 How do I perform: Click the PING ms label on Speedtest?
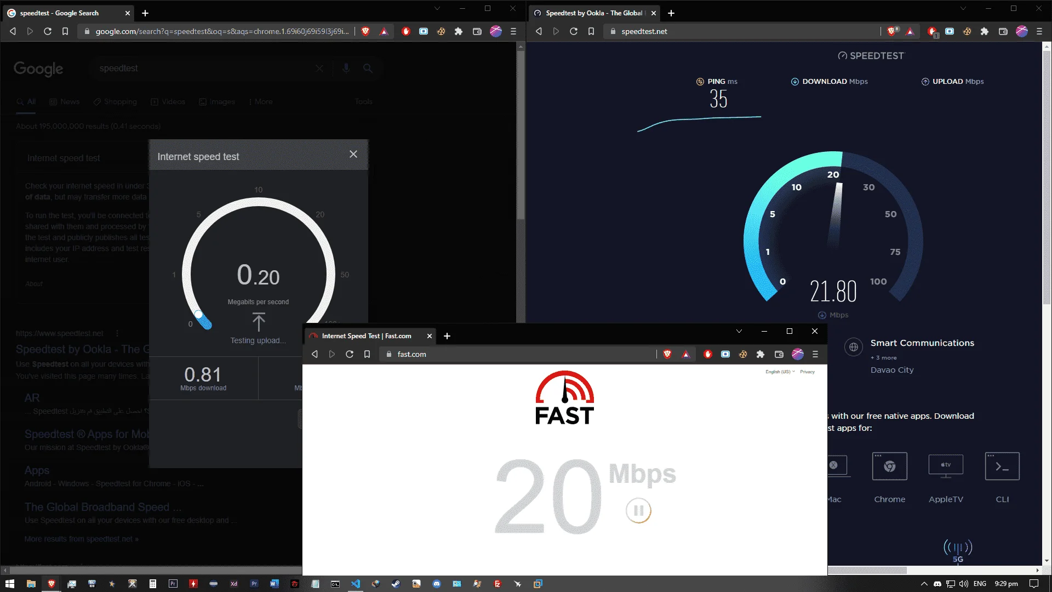click(x=717, y=82)
